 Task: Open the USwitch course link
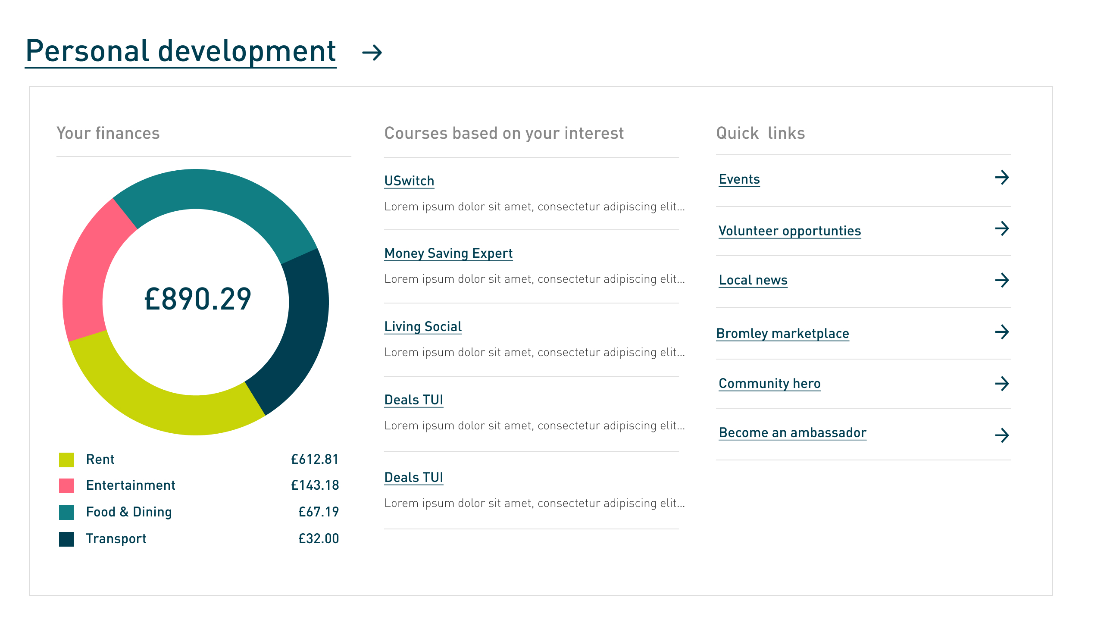point(409,181)
